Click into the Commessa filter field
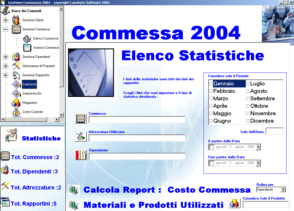 (x=137, y=120)
